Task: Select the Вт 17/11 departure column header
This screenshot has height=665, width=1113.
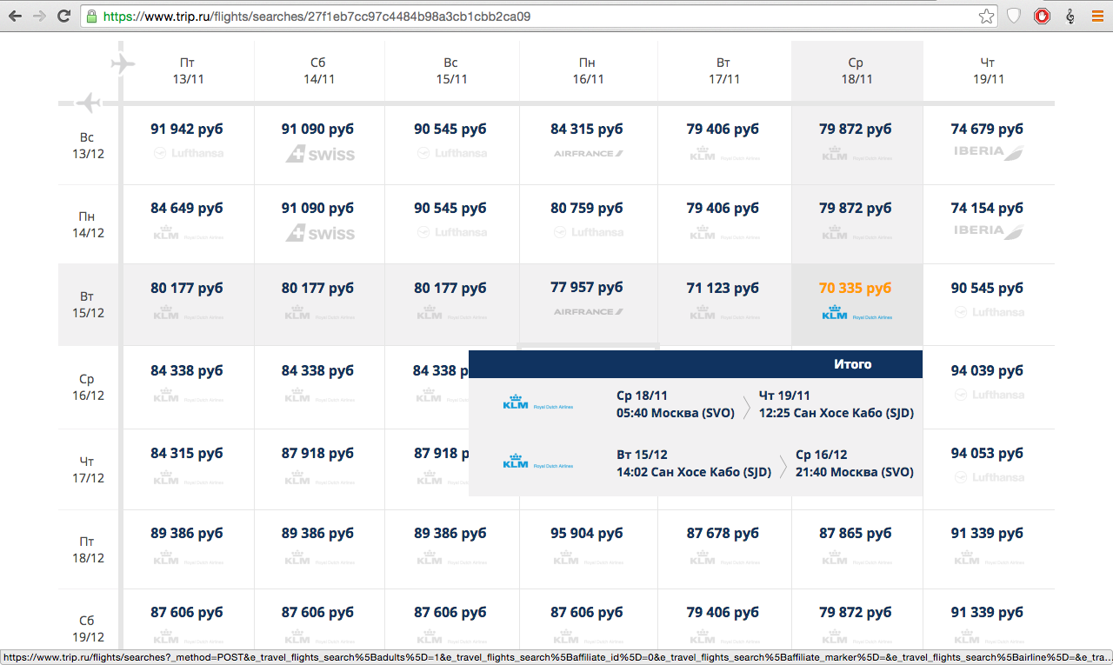Action: pos(723,70)
